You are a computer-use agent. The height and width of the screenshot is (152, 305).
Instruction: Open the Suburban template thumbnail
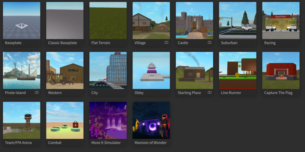tap(237, 20)
